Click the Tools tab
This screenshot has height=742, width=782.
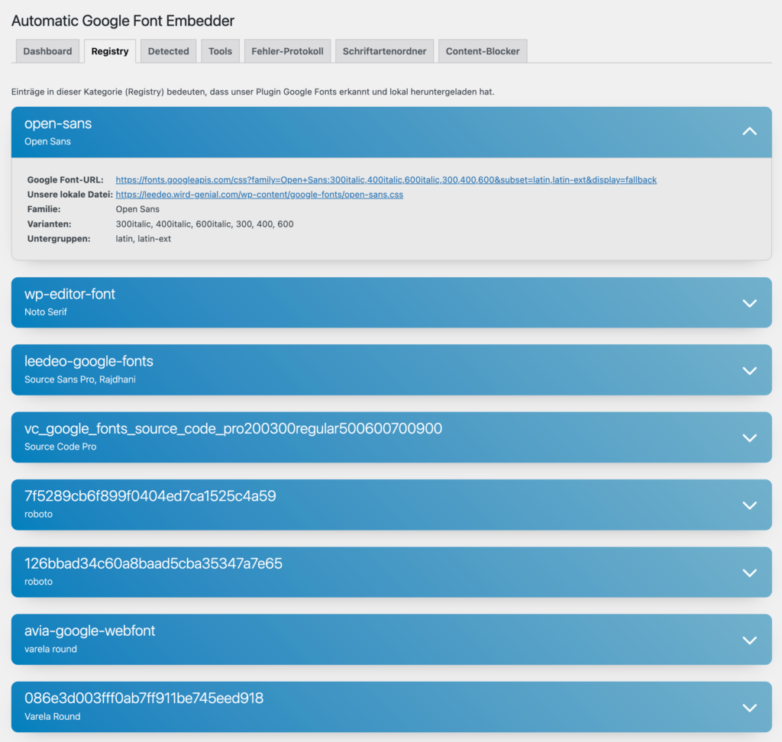pos(220,50)
